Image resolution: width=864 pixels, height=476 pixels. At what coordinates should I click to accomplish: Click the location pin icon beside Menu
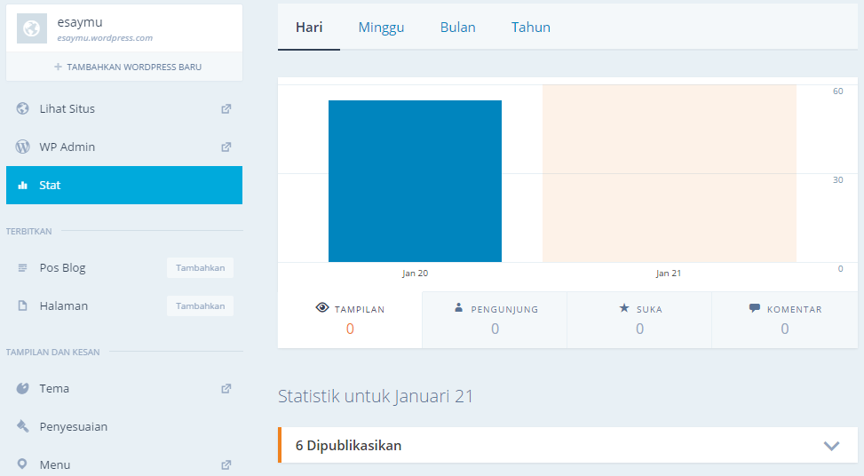[x=22, y=464]
